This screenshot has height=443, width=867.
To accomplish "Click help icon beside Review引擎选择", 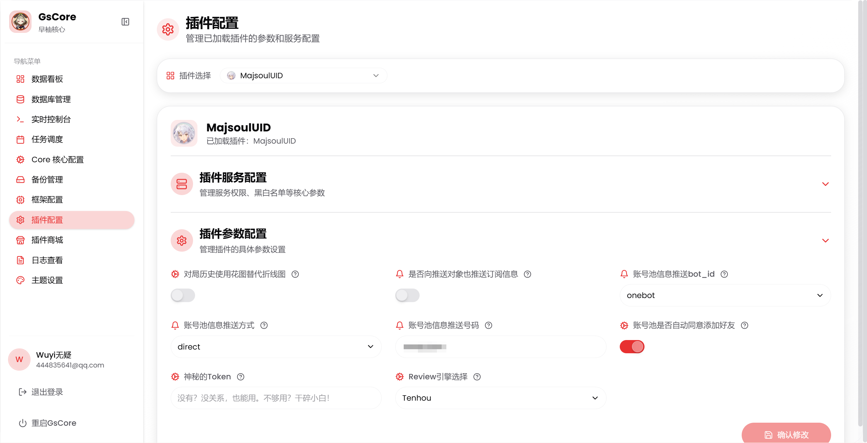I will point(477,377).
